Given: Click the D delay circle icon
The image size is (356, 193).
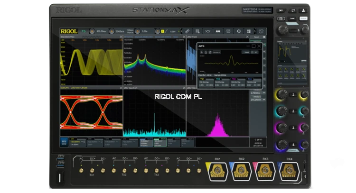Looking at the screenshot, I should (x=137, y=31).
